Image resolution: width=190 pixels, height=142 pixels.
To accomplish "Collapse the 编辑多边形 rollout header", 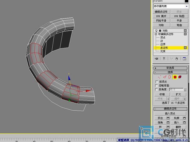I will 170,109.
